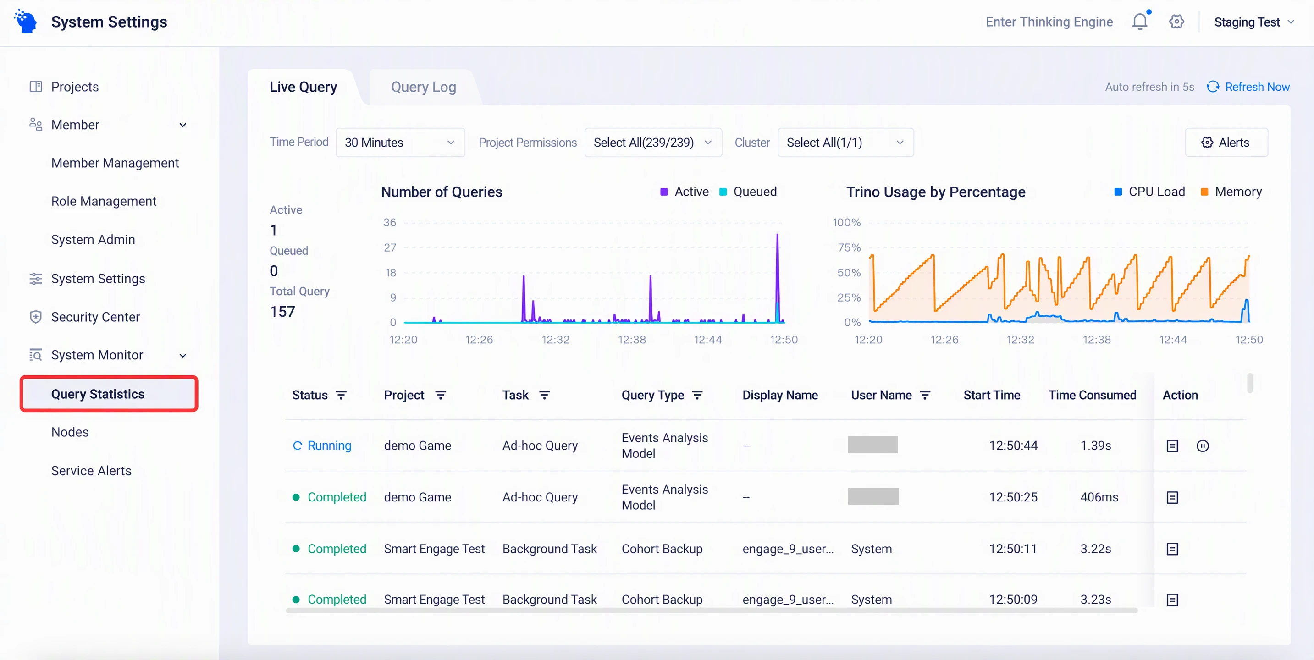Stop the Running query
1314x660 pixels.
pos(1202,446)
